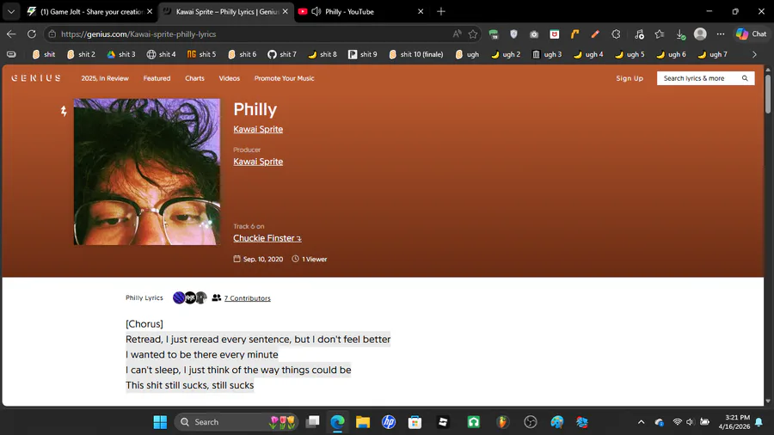774x435 pixels.
Task: Open browser Settings and more menu
Action: pos(721,34)
